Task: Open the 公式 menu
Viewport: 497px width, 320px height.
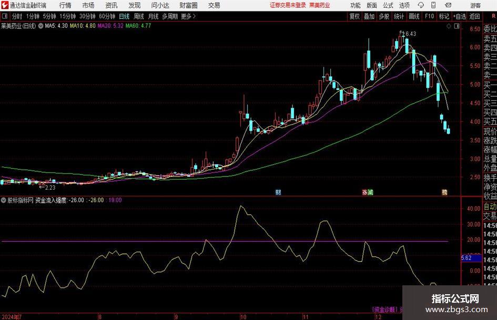Action: [x=388, y=5]
